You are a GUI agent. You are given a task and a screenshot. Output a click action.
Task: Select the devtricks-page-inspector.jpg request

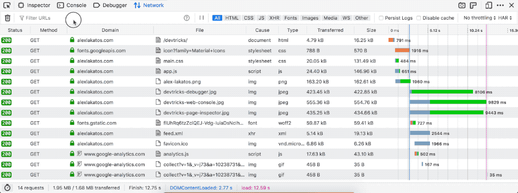pos(259,113)
